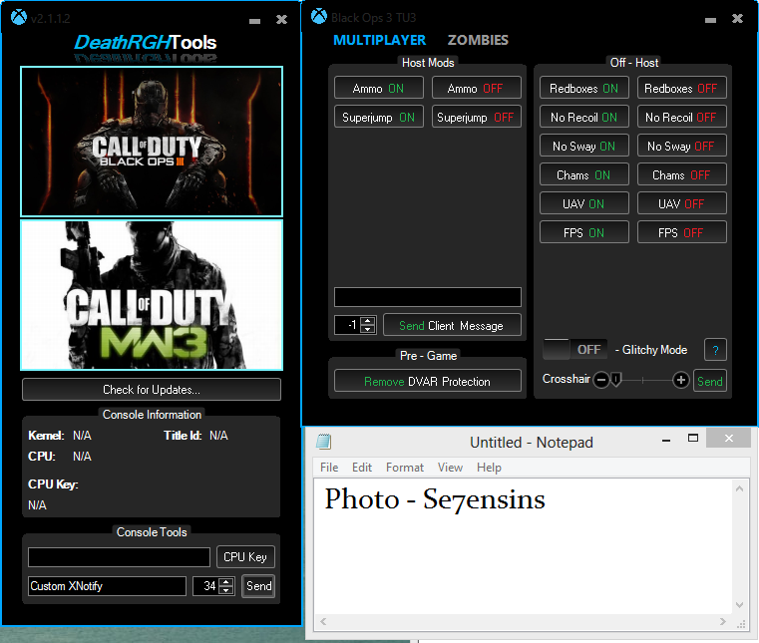Click the Crosshair slider thumb
The height and width of the screenshot is (643, 759).
616,380
